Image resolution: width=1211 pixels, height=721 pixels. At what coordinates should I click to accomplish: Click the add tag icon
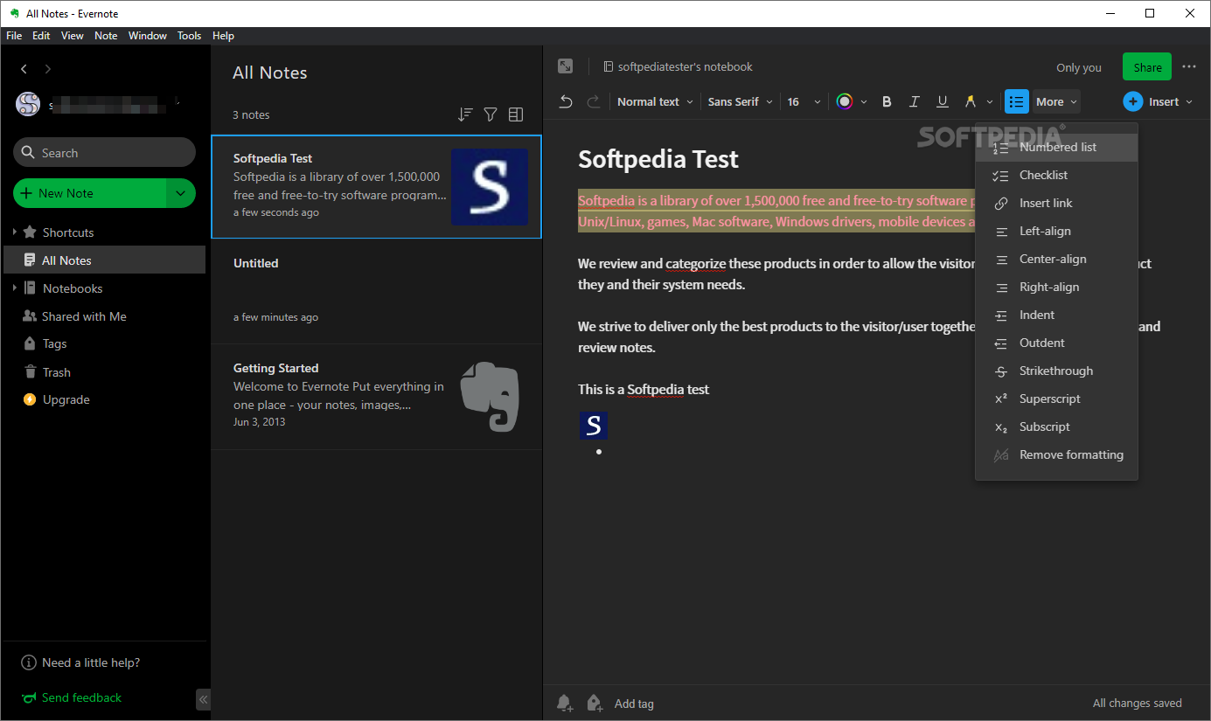click(595, 703)
